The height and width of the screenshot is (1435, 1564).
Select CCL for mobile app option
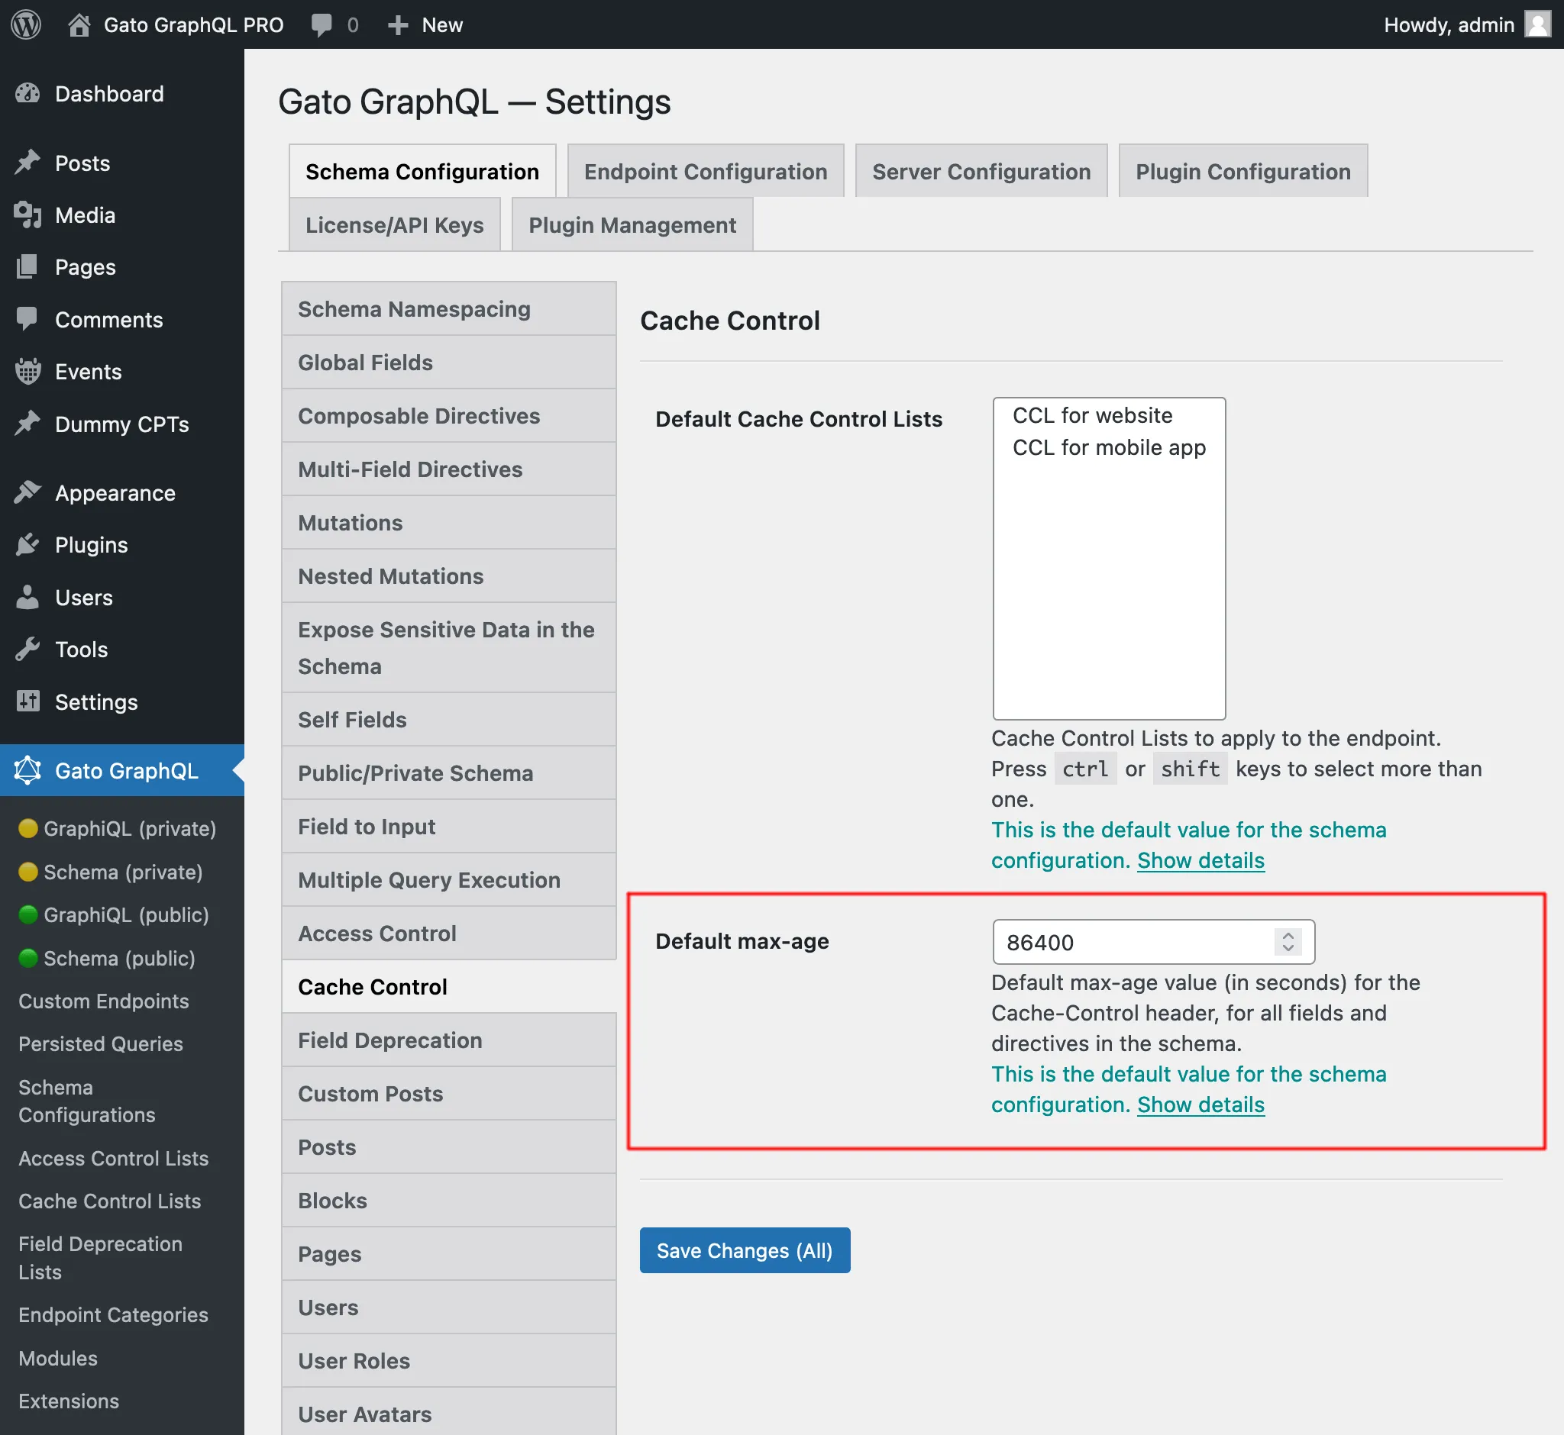1109,447
